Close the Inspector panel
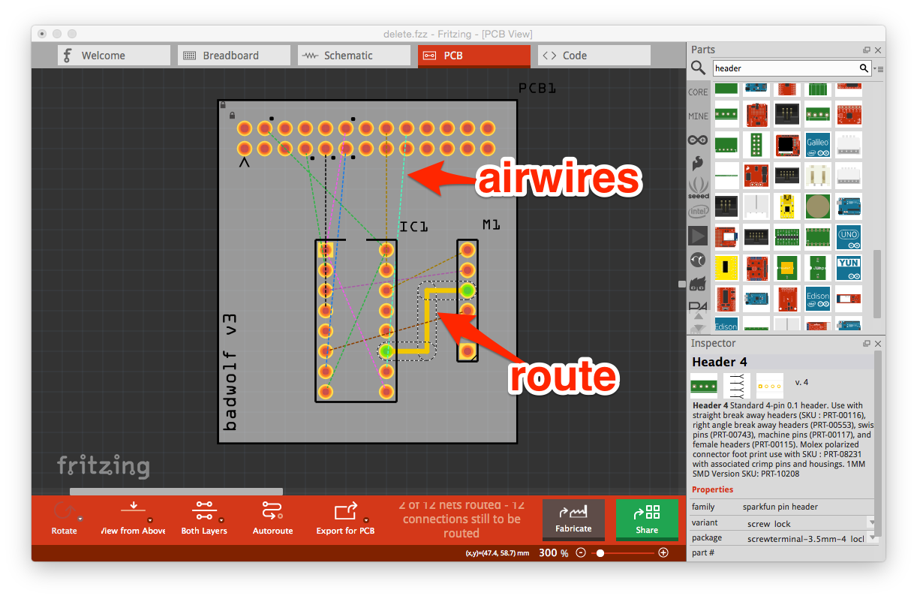This screenshot has width=917, height=599. pyautogui.click(x=878, y=344)
